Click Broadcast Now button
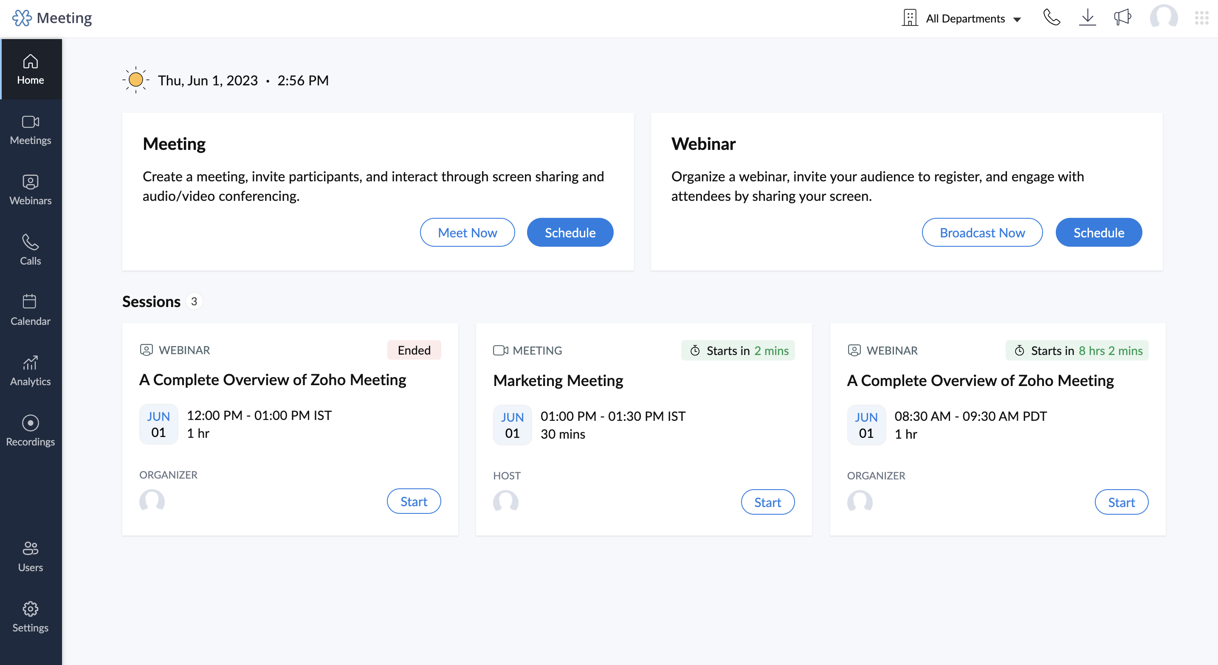Image resolution: width=1218 pixels, height=665 pixels. [x=981, y=232]
